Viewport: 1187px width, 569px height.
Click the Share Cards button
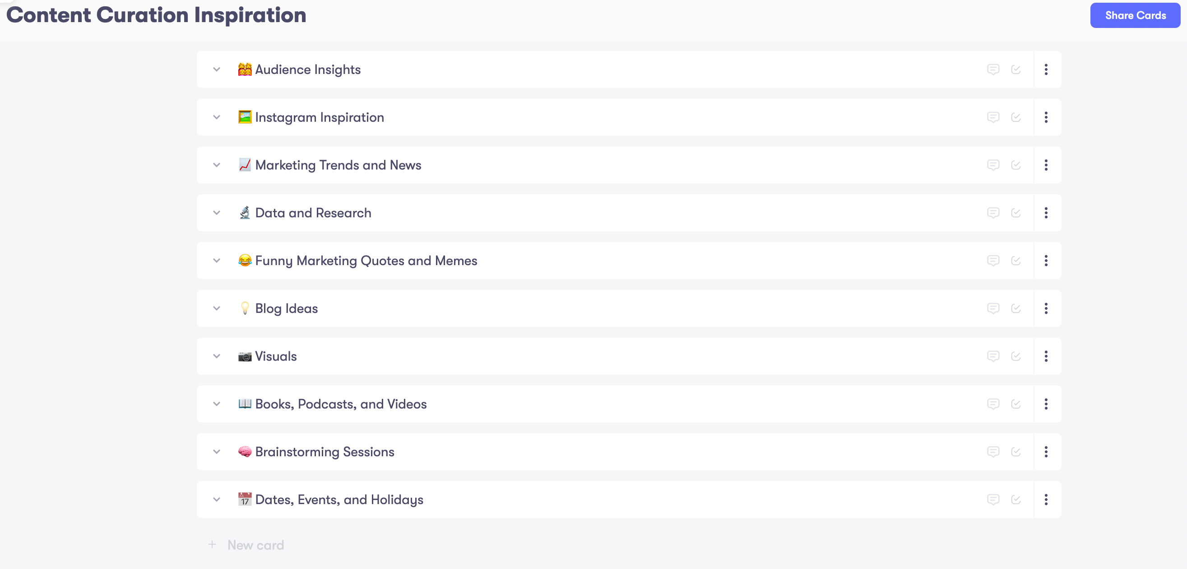1135,16
